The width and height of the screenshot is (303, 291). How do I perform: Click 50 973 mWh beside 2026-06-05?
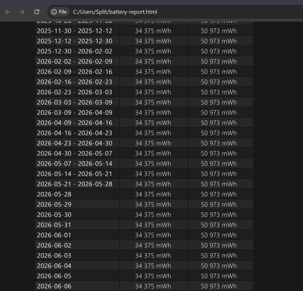click(219, 276)
